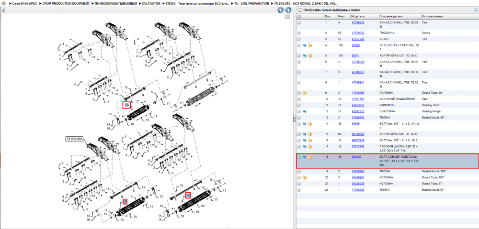This screenshot has height=229, width=479.
Task: Click blue arrow icon in highlighted row 288420
Action: pos(304,157)
